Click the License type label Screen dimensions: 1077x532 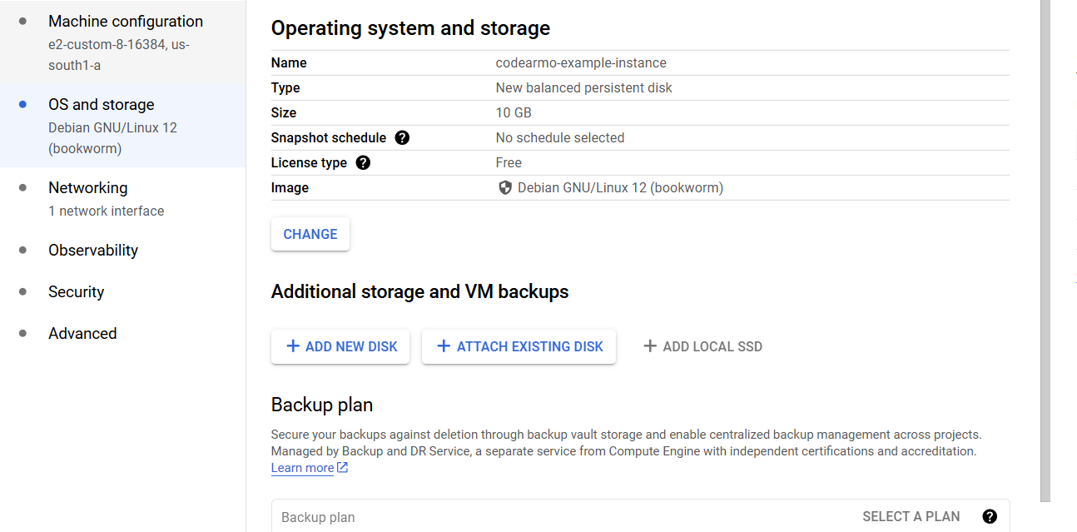[309, 162]
